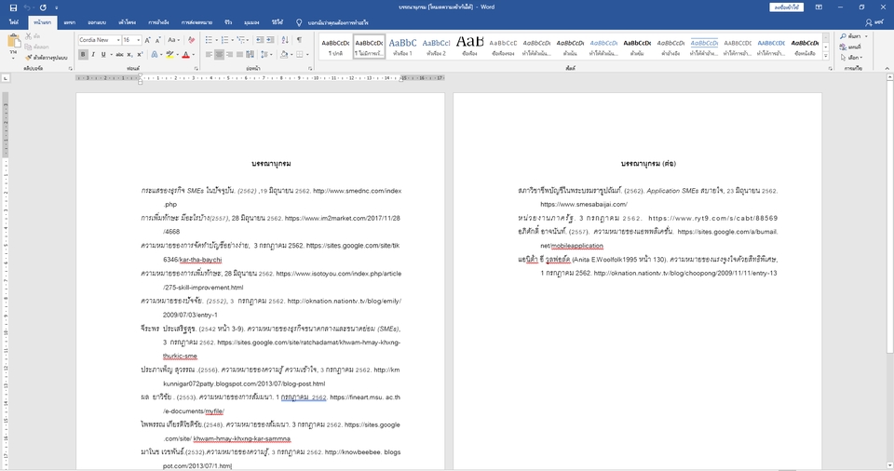Open the File tab
Screen dimensions: 894x471
click(14, 23)
